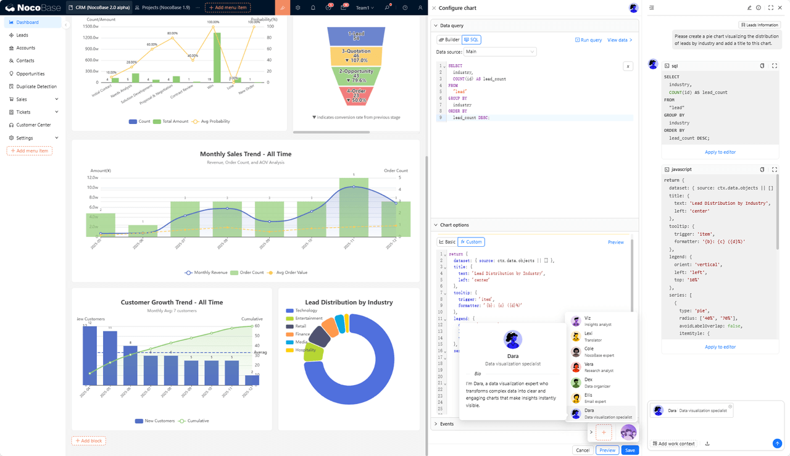This screenshot has height=456, width=790.
Task: Select the SQL query mode
Action: coord(470,39)
